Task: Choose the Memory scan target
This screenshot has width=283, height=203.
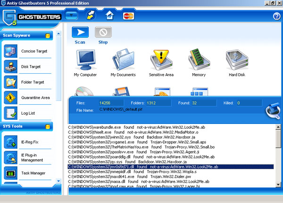Action: [199, 60]
